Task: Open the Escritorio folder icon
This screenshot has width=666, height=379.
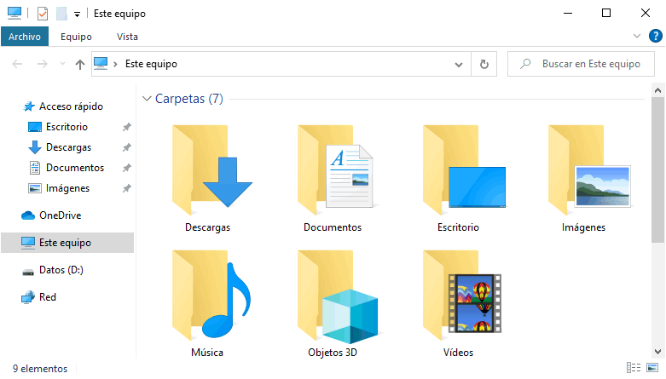Action: [464, 169]
